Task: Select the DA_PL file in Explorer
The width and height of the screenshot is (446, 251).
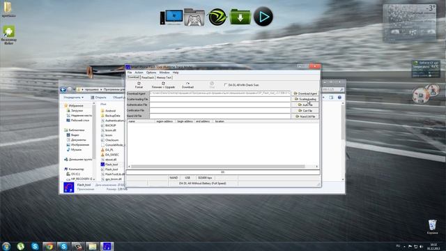Action: (x=107, y=150)
